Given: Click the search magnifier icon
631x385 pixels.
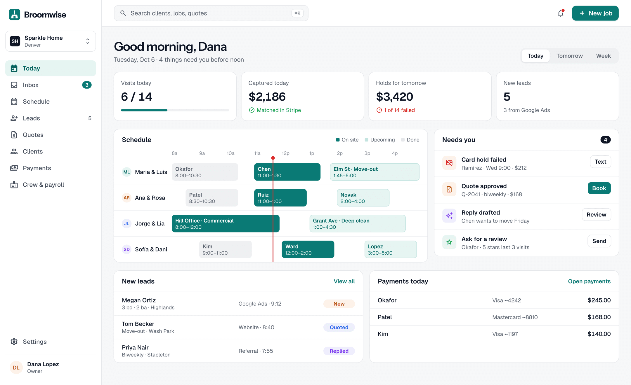Looking at the screenshot, I should tap(123, 13).
